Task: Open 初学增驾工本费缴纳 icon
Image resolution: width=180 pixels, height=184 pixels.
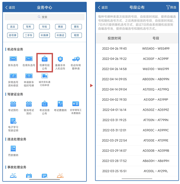Action: [x=76, y=104]
